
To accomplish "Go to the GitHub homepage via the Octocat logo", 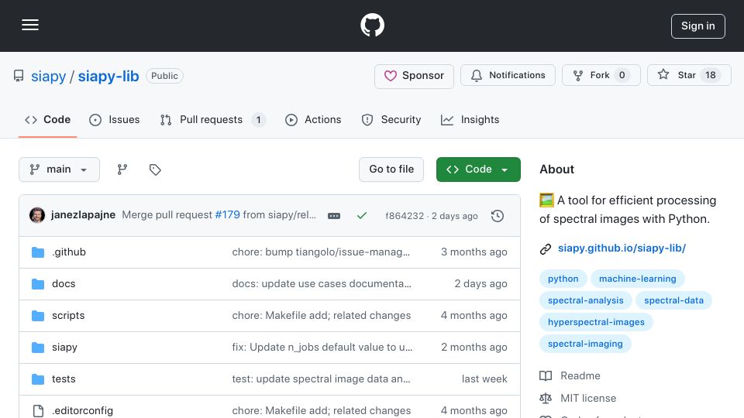I will coord(372,25).
